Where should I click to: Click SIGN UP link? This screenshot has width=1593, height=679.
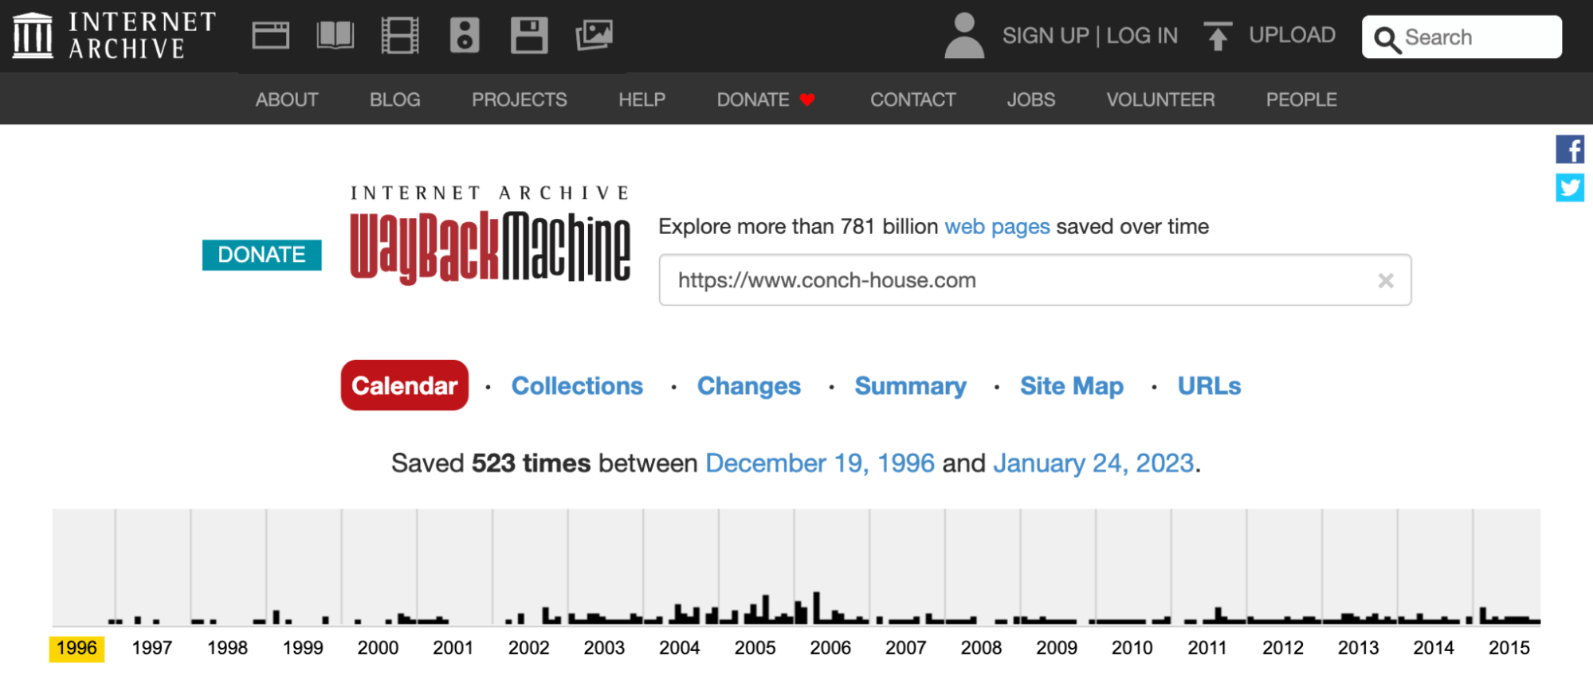point(1046,36)
